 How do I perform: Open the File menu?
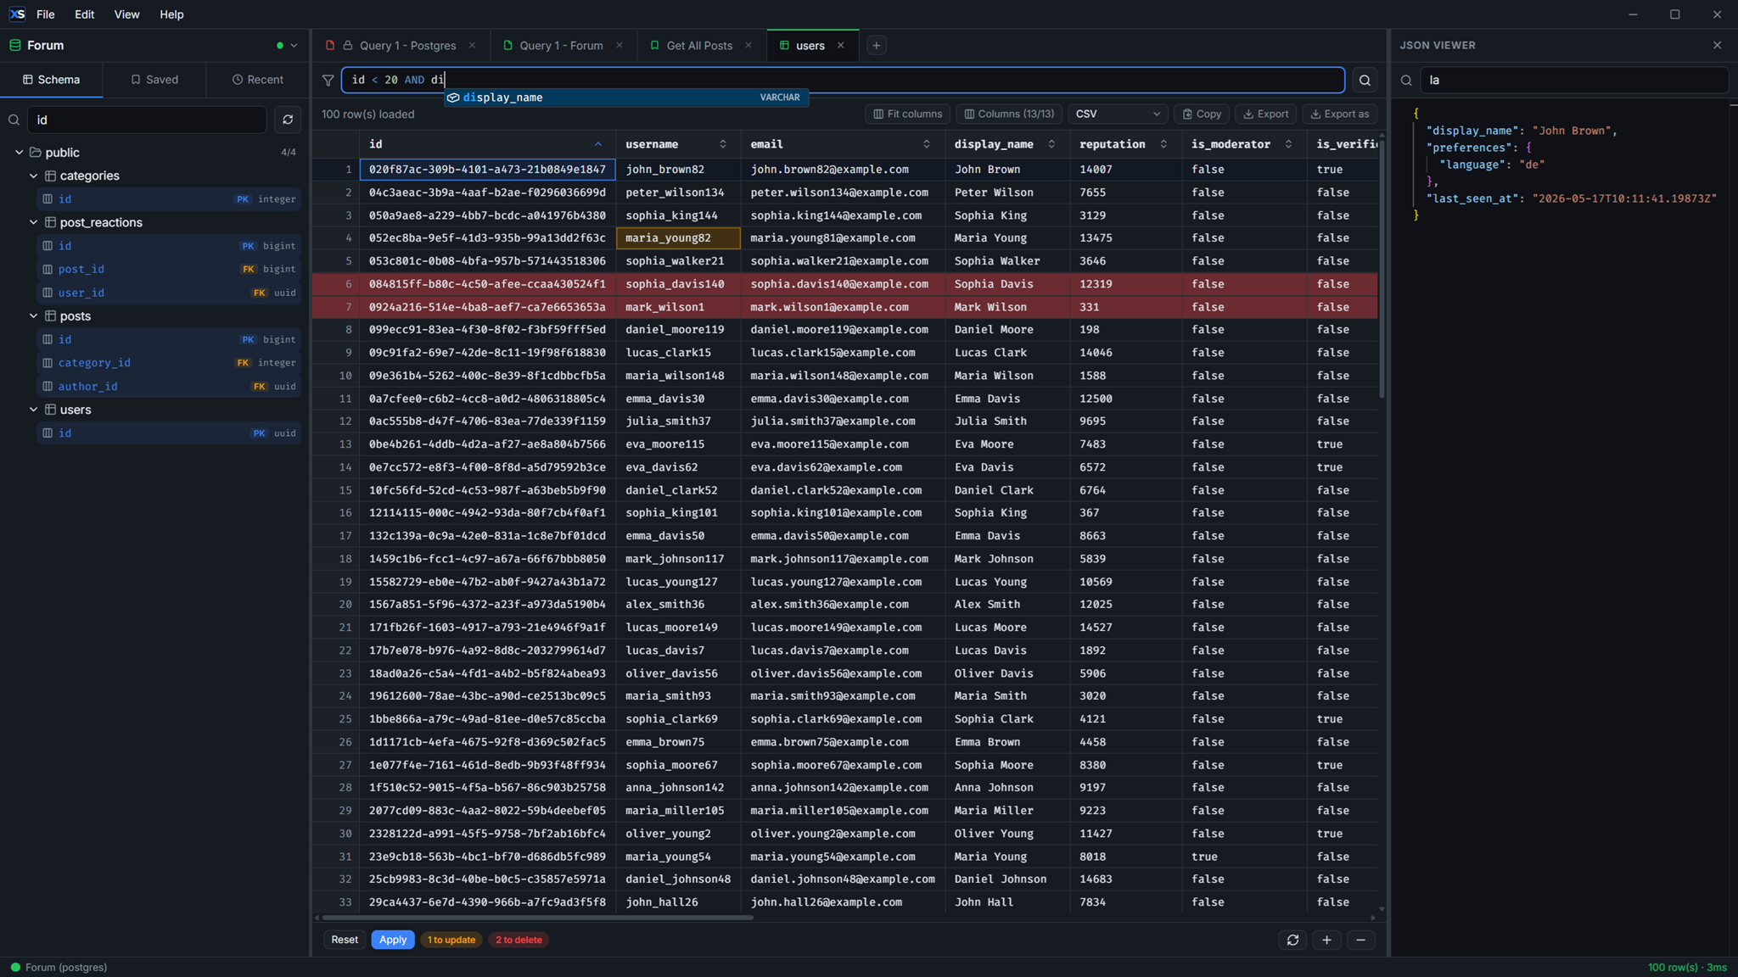click(46, 14)
